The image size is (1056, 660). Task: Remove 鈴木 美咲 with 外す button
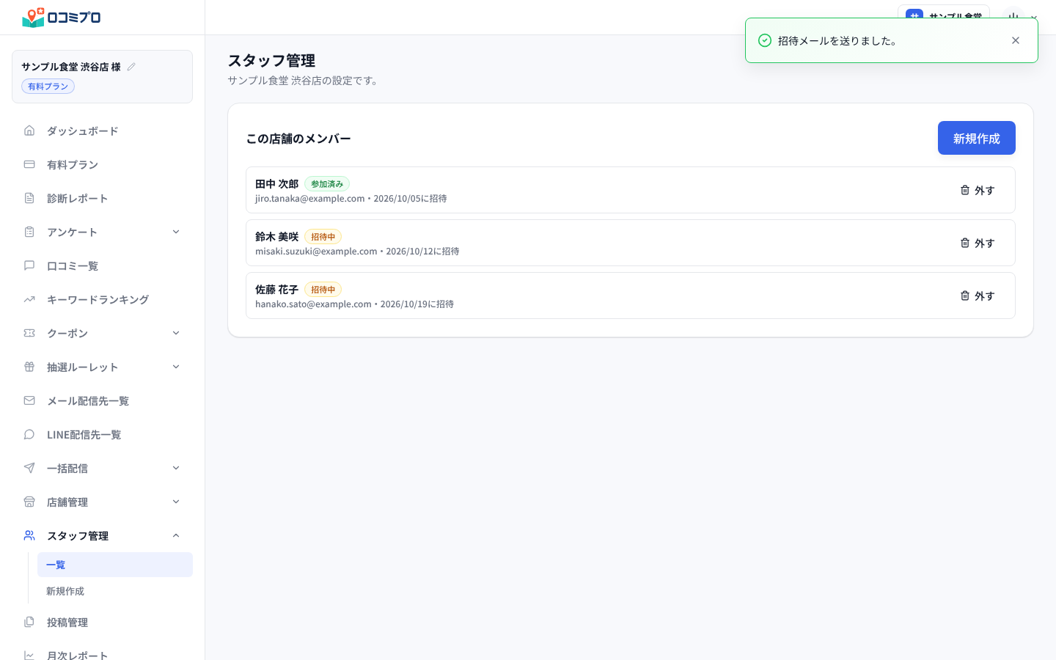click(x=978, y=243)
